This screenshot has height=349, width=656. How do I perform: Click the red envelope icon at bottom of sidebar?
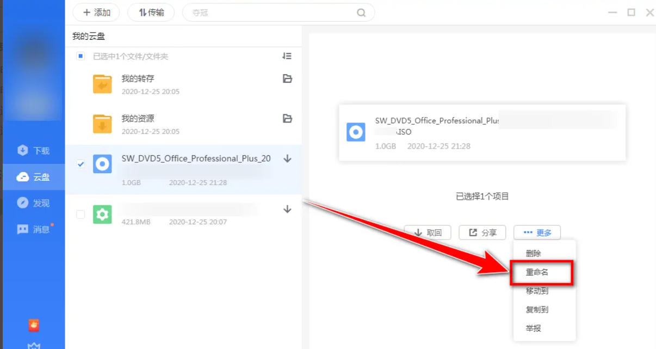click(x=34, y=325)
